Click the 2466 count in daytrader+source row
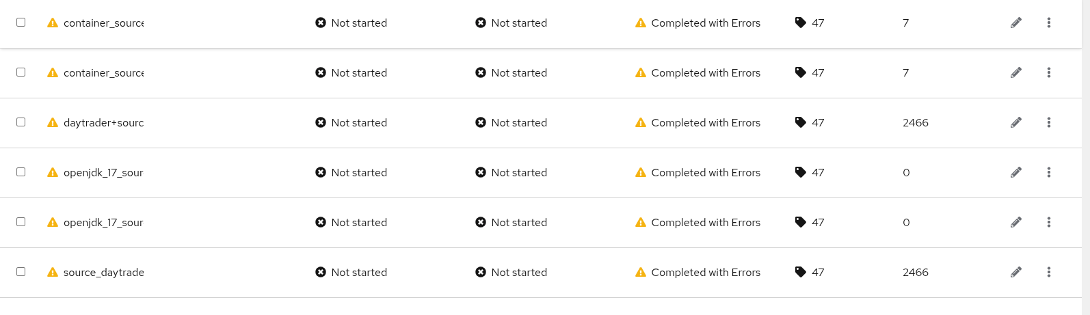 click(915, 123)
